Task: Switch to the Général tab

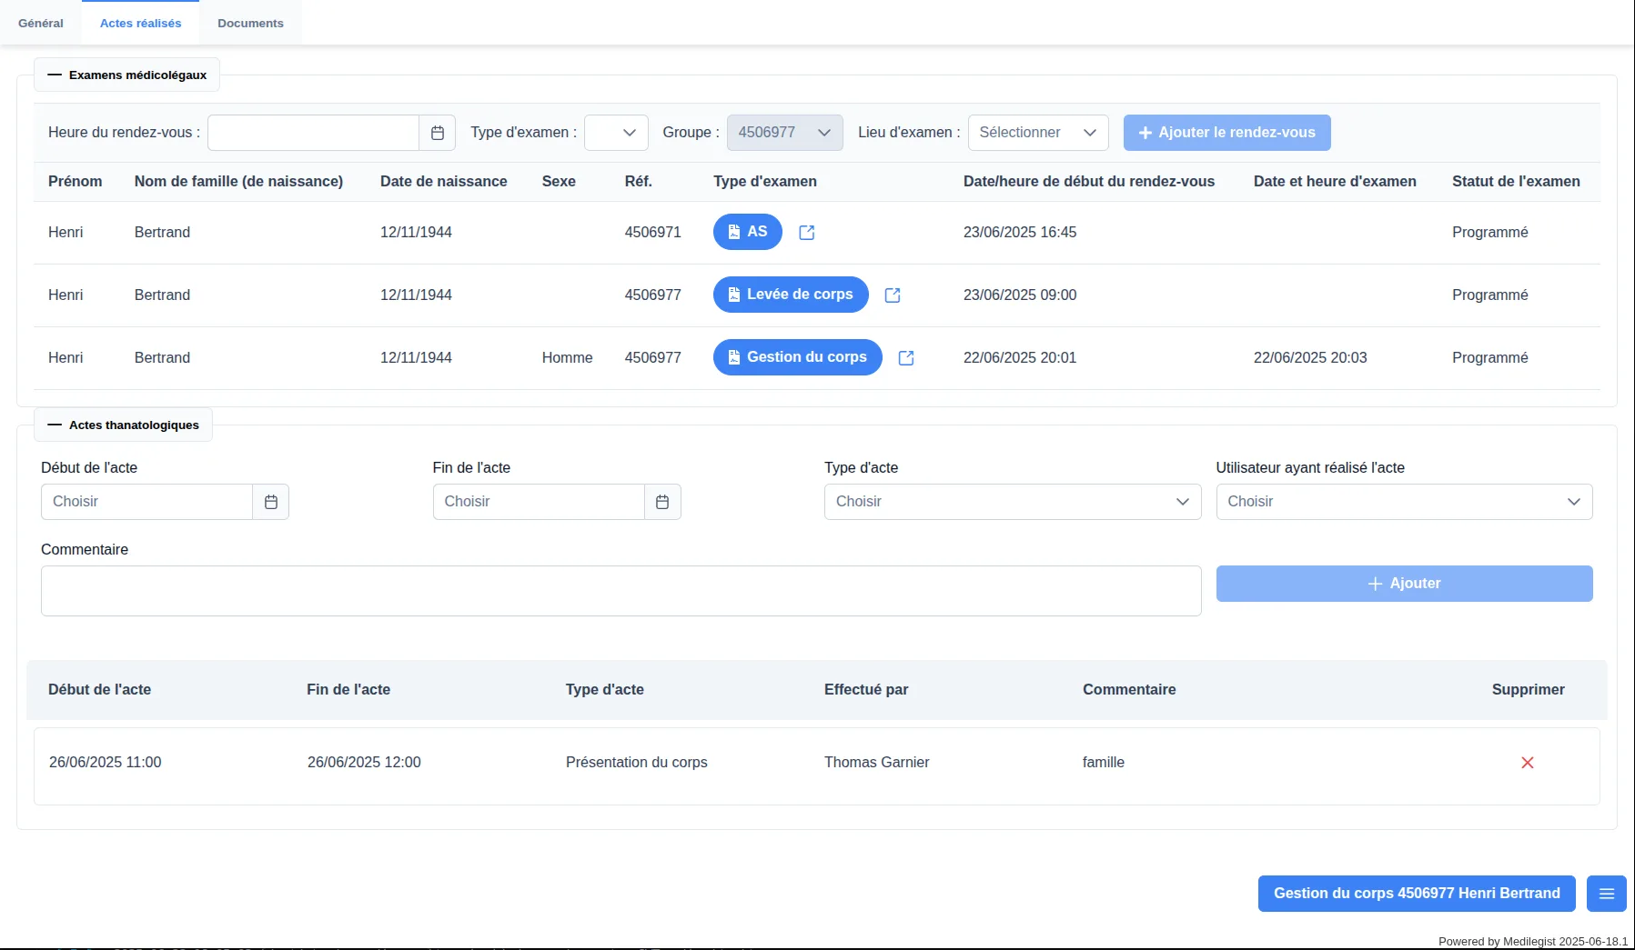Action: point(41,24)
